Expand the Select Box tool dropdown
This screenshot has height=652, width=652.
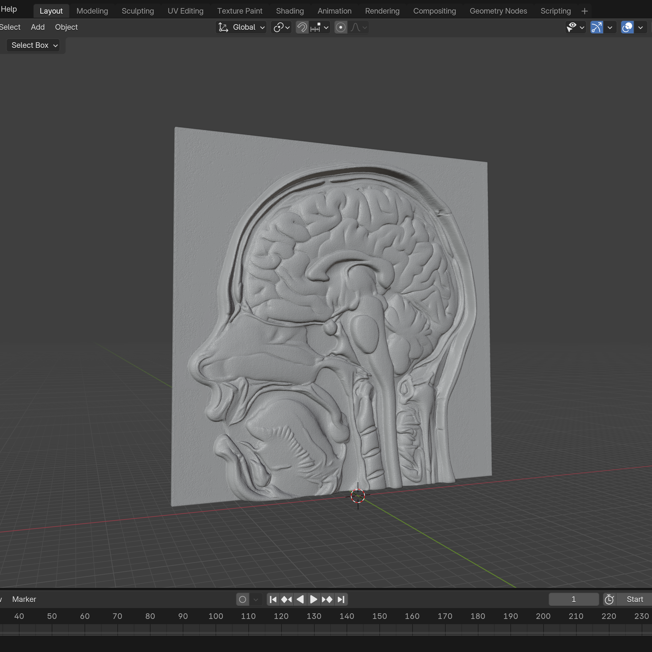pos(33,45)
